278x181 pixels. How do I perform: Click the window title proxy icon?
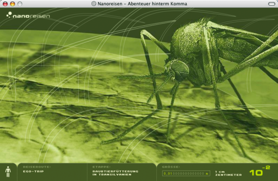(94, 4)
